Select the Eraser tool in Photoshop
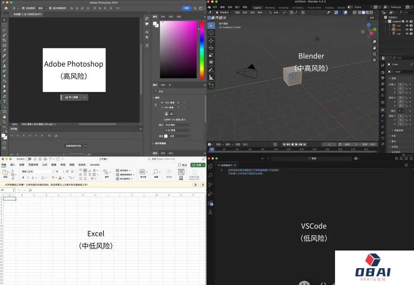This screenshot has width=414, height=285. (x=4, y=76)
